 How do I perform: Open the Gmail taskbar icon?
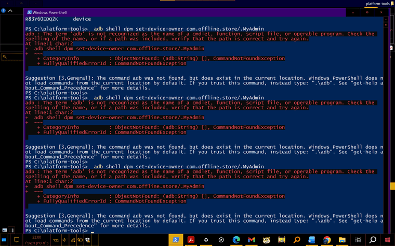coord(251,240)
